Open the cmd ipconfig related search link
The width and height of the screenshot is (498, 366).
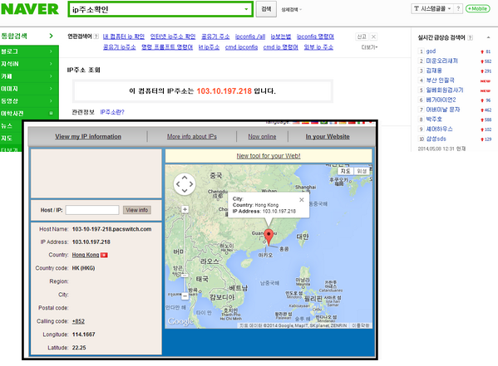click(x=241, y=47)
